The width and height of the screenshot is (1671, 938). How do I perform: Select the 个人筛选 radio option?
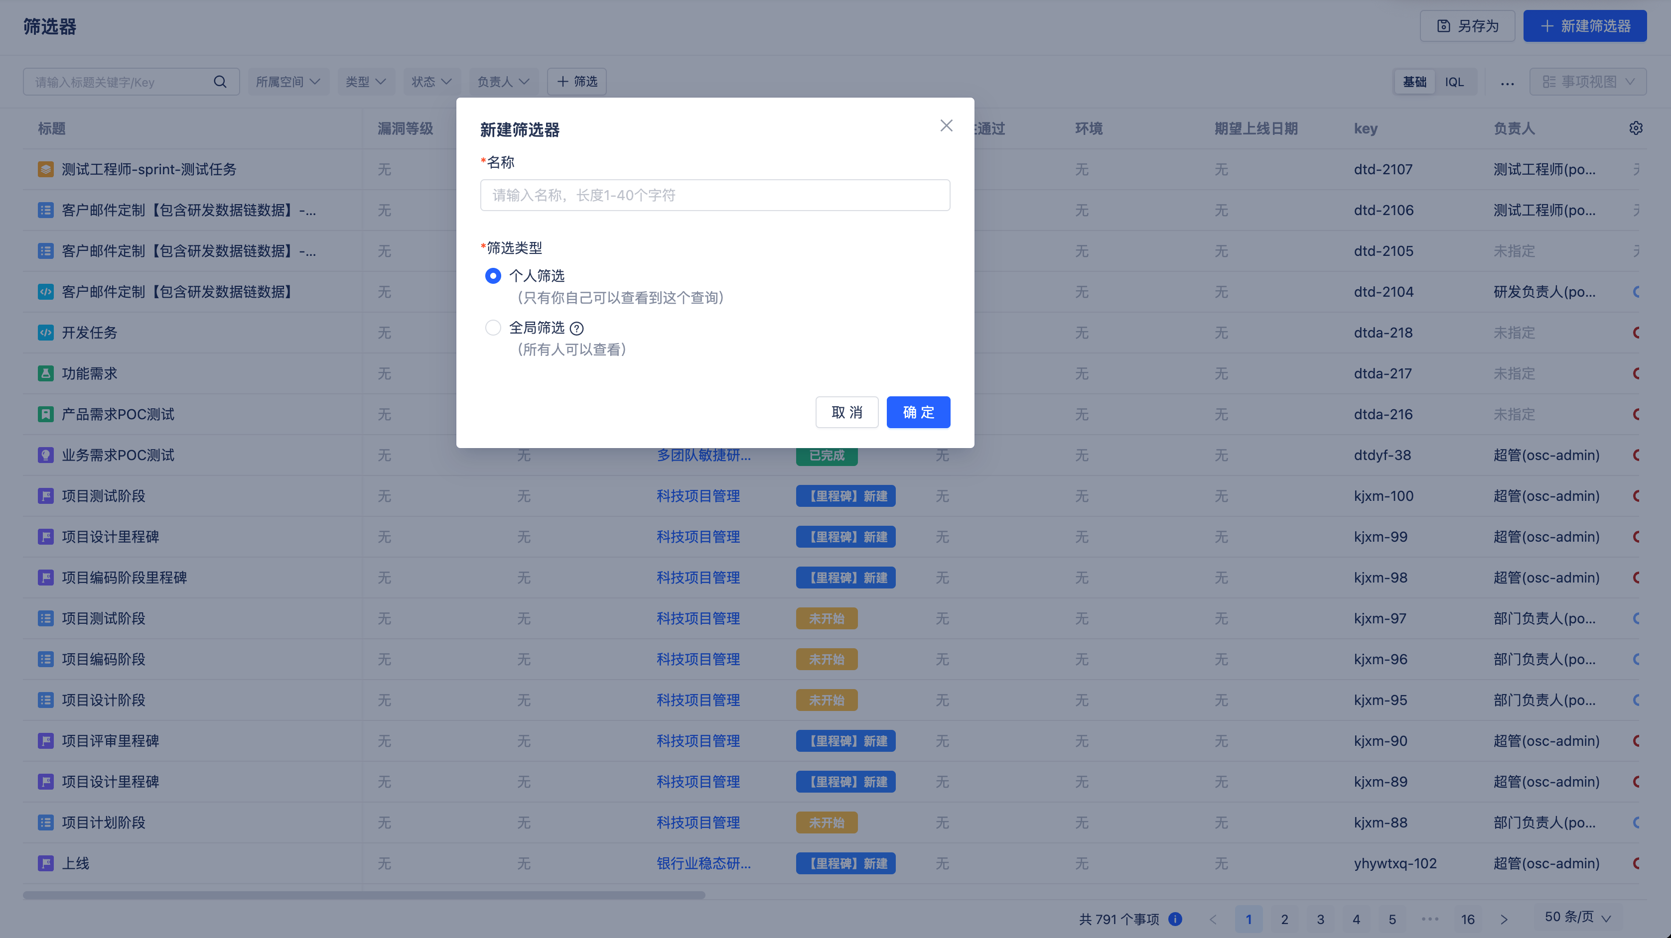coord(493,276)
